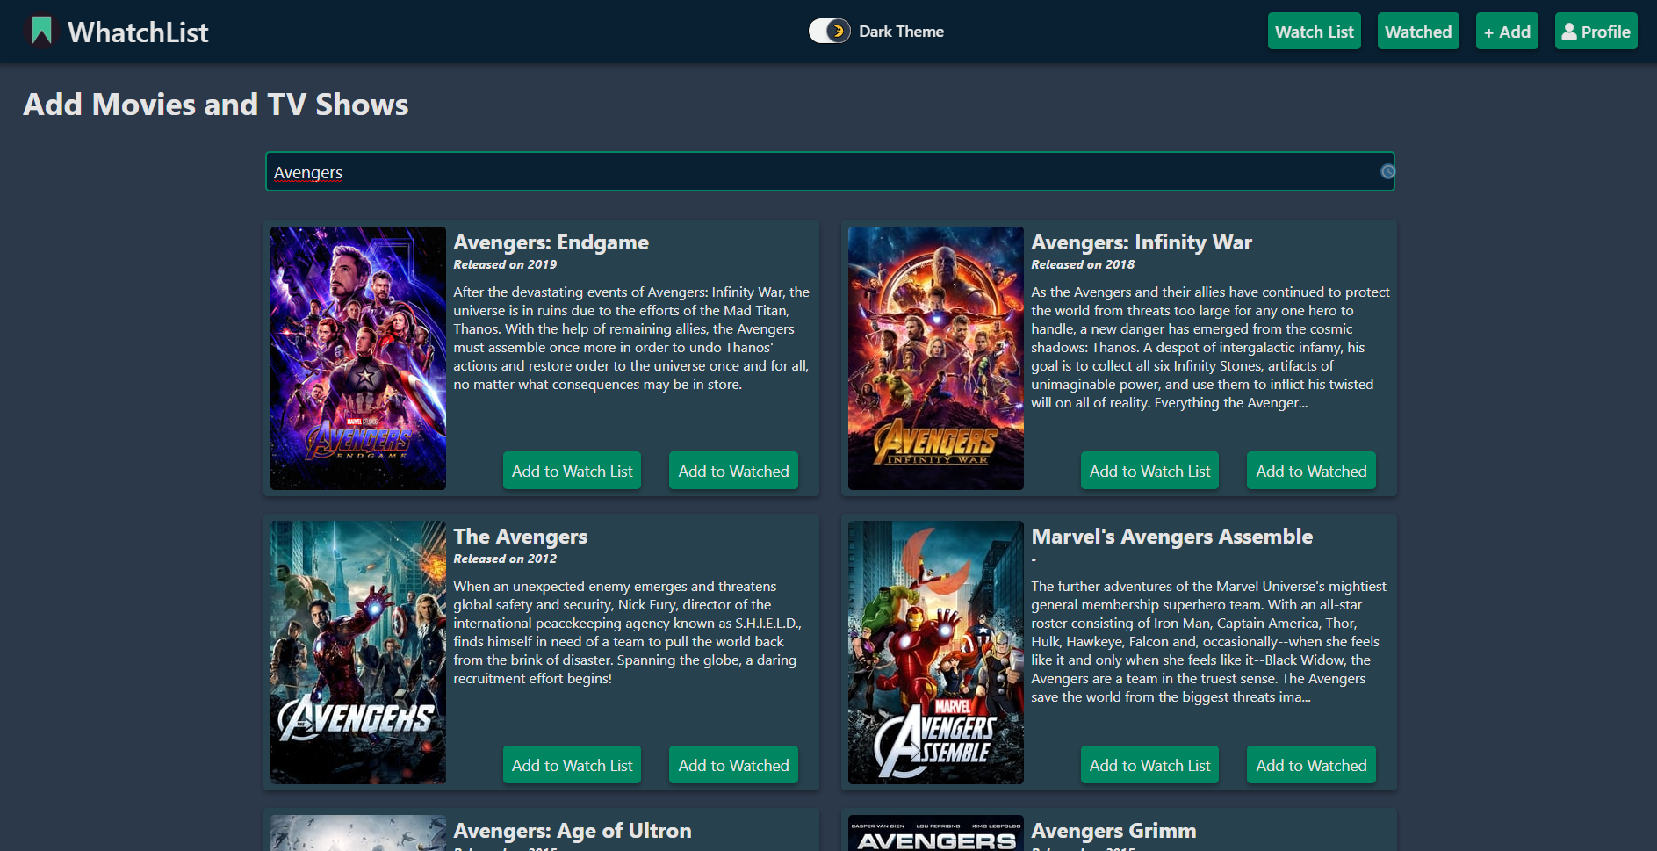Click the Add Movies and TV Shows heading

[x=216, y=105]
